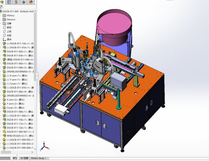This screenshot has width=209, height=161.
Task: Click the tree's scroll-up arrow
Action: point(35,11)
